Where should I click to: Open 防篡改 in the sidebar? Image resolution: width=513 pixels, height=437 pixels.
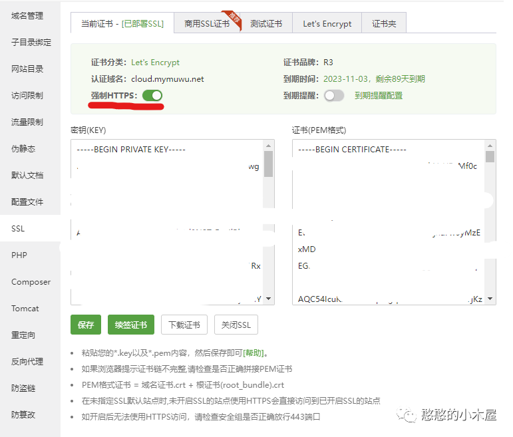(23, 414)
